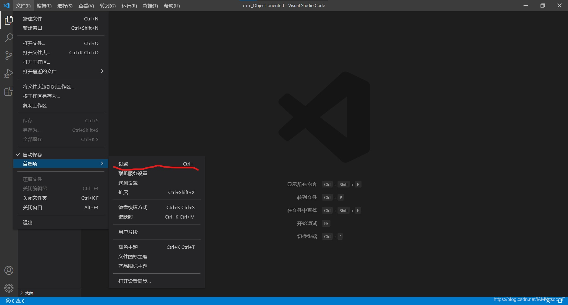The height and width of the screenshot is (305, 568).
Task: Open the Source Control view icon
Action: [x=9, y=56]
